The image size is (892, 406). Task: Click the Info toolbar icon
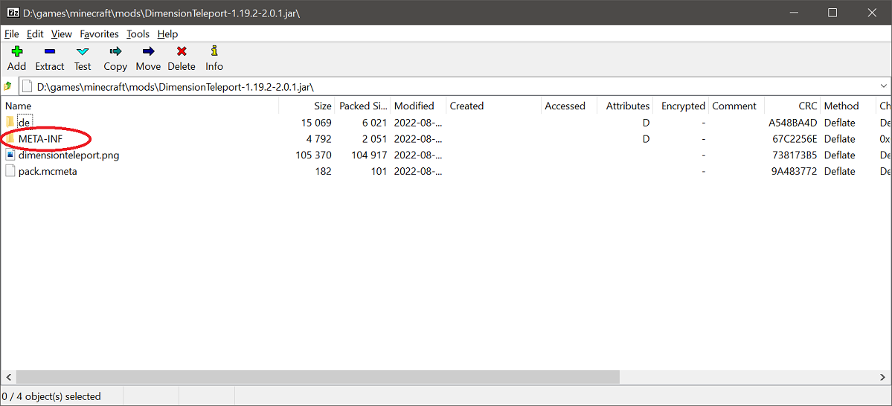[214, 51]
